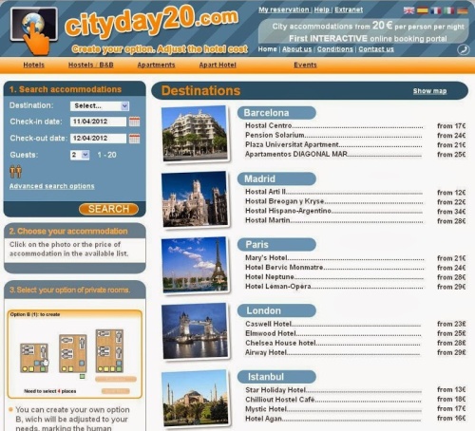Click the phone icon in header
Image resolution: width=475 pixels, height=431 pixels.
click(x=464, y=49)
